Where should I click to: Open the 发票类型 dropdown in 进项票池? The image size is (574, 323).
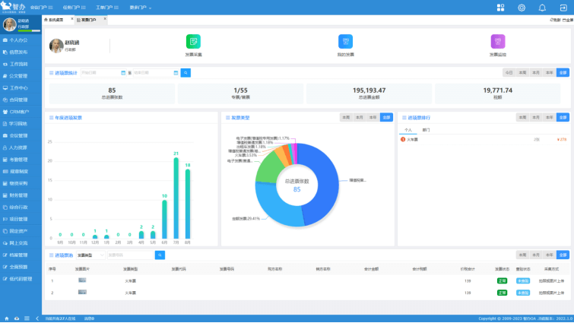90,255
